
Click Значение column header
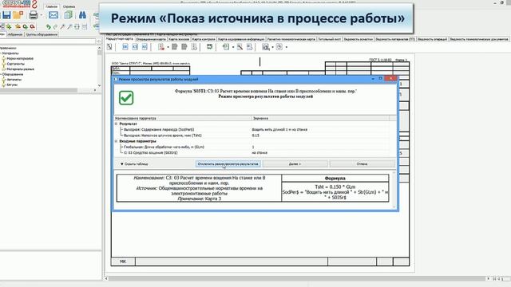click(x=320, y=119)
